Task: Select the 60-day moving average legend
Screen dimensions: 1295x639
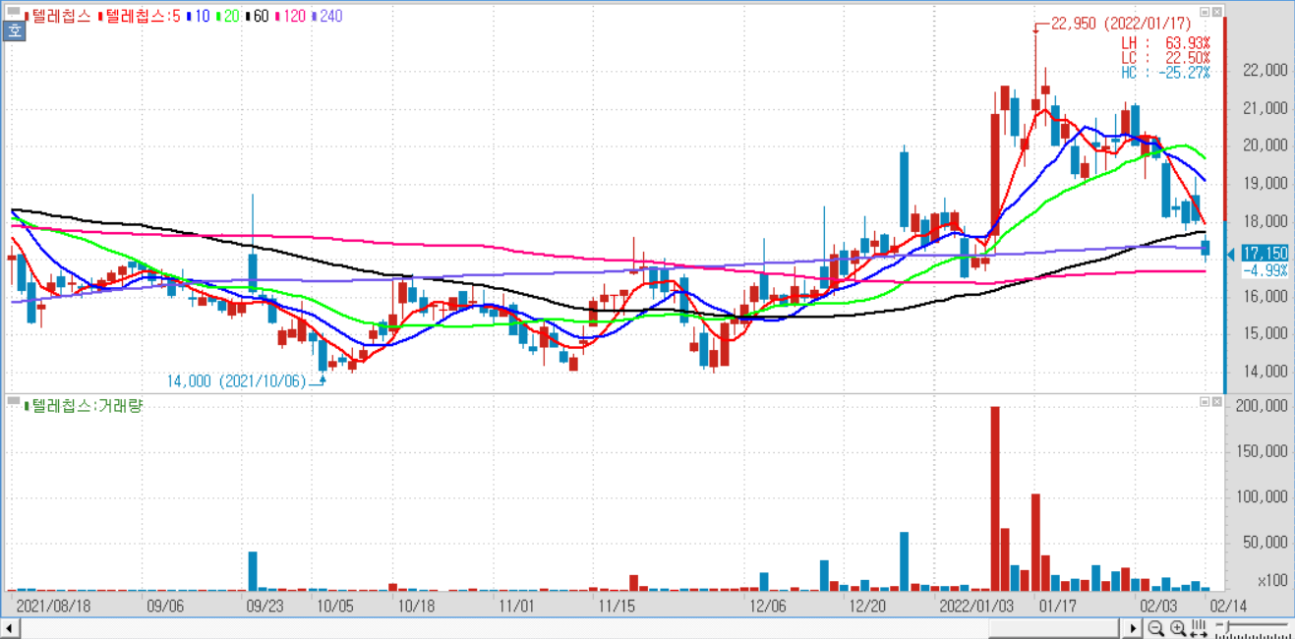Action: point(258,16)
